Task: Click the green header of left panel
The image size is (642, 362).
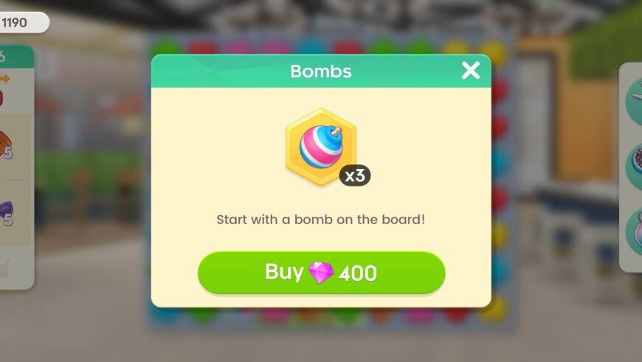Action: pyautogui.click(x=16, y=57)
